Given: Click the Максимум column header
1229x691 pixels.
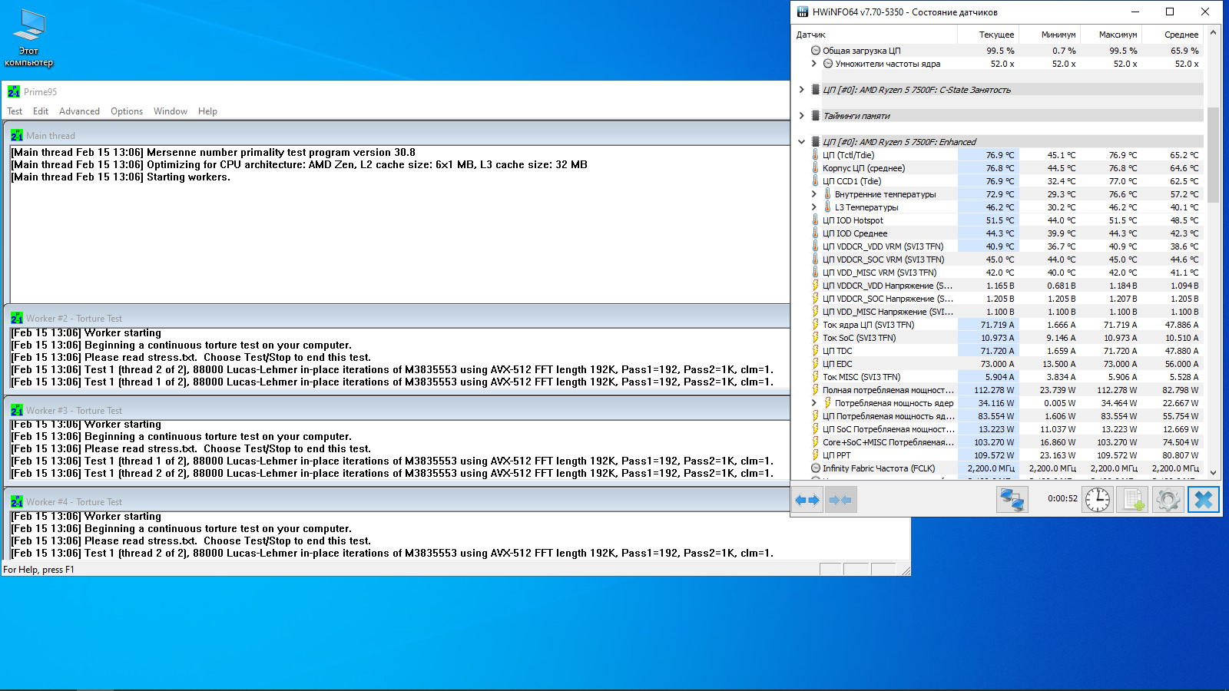Looking at the screenshot, I should coord(1111,35).
